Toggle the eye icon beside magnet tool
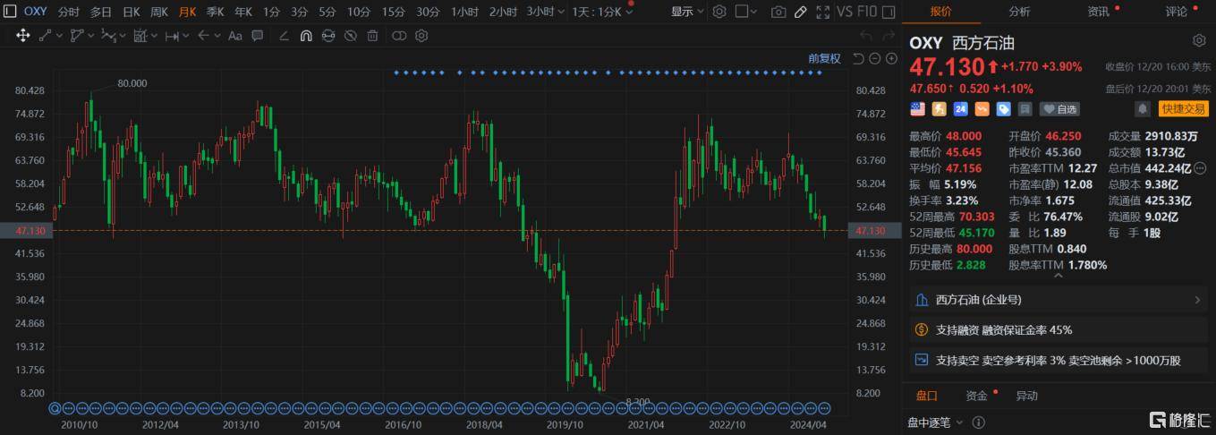 [328, 36]
